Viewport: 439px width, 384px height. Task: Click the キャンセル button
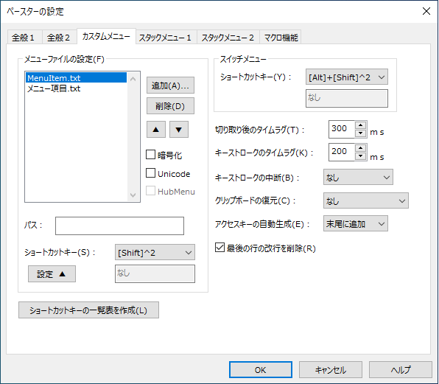(x=331, y=370)
